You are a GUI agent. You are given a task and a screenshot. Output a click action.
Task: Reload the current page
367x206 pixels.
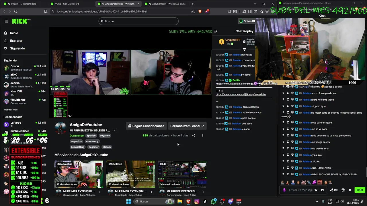pyautogui.click(x=16, y=11)
